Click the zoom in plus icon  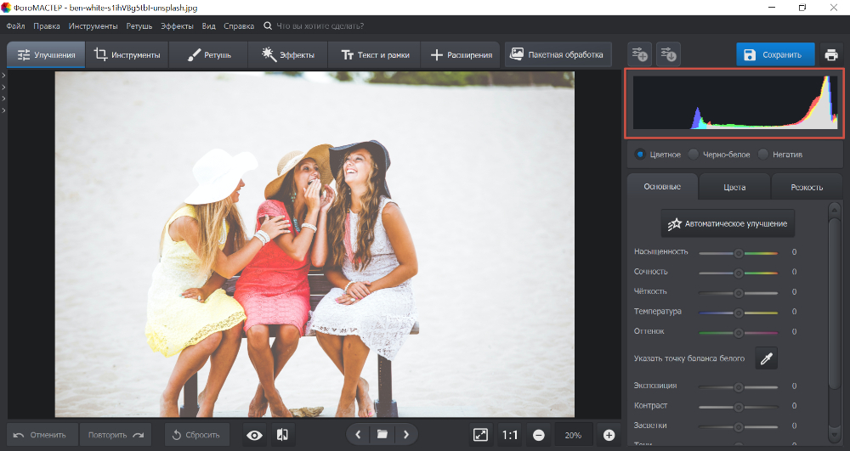tap(609, 435)
